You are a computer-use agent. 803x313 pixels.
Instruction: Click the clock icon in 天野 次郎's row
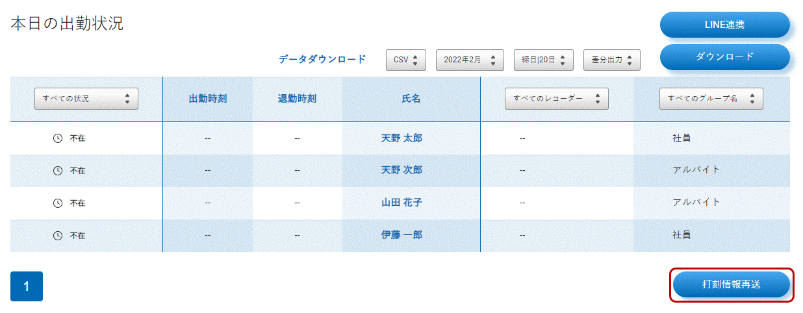pos(57,171)
